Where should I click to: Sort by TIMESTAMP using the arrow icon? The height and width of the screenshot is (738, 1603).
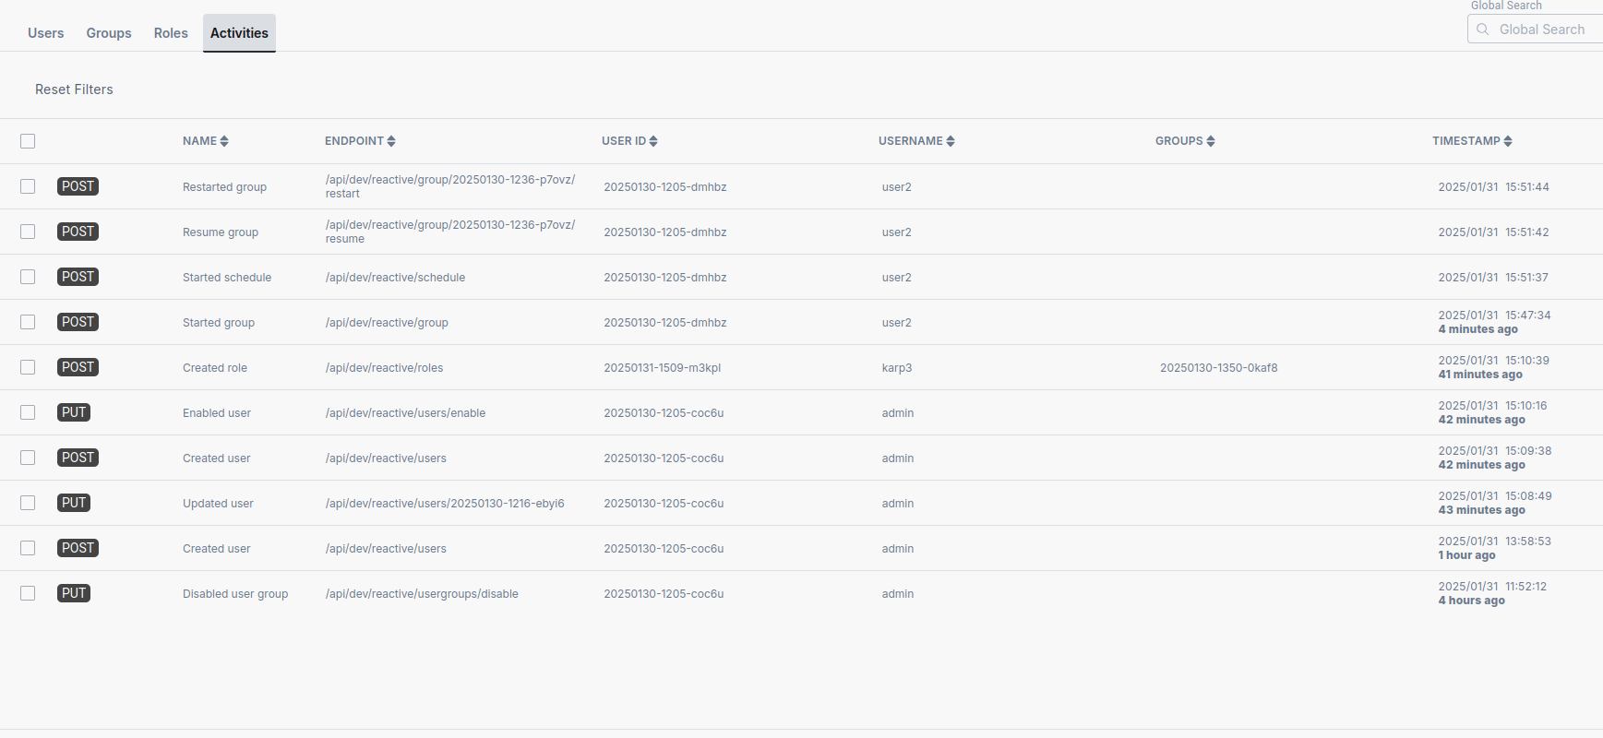point(1508,141)
